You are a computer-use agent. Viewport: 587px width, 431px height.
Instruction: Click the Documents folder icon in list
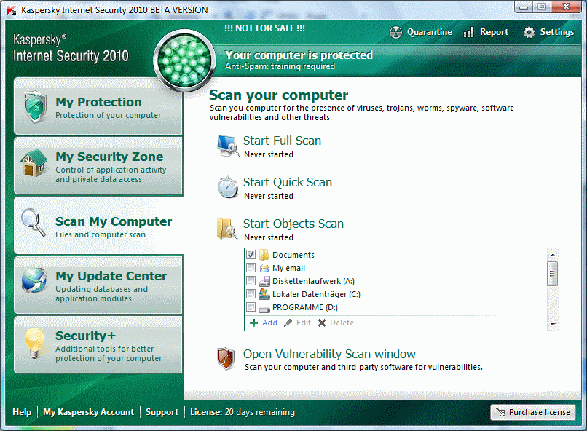264,255
